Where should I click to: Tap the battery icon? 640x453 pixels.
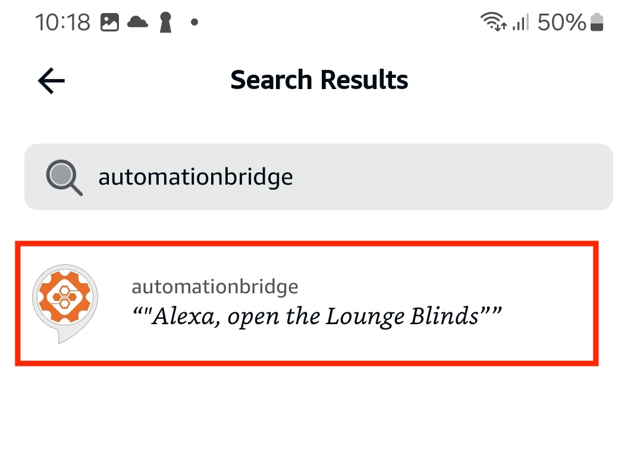(x=597, y=23)
